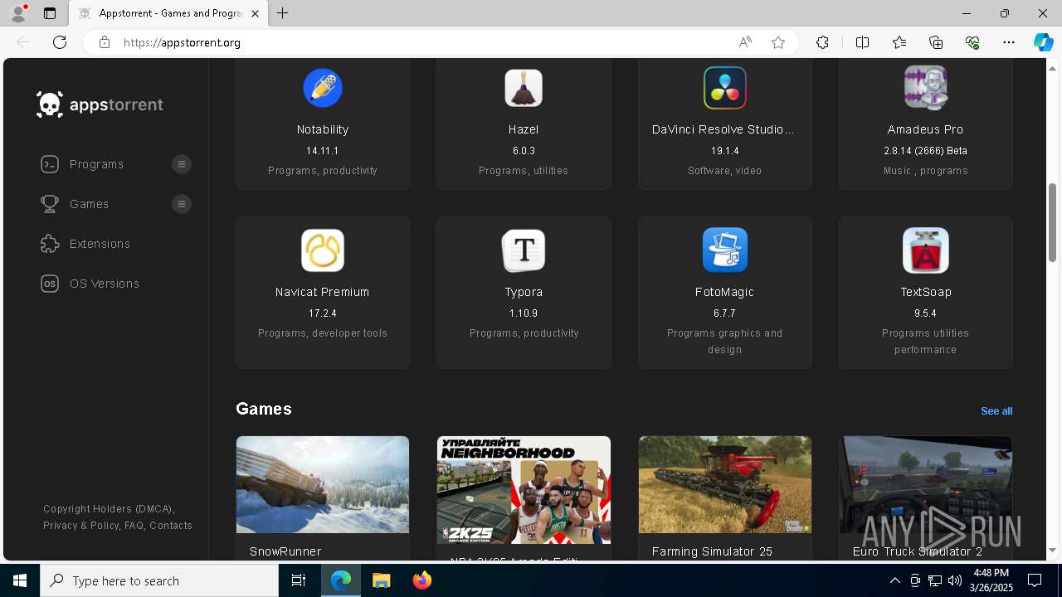
Task: Open the Windows Start menu
Action: coord(20,580)
